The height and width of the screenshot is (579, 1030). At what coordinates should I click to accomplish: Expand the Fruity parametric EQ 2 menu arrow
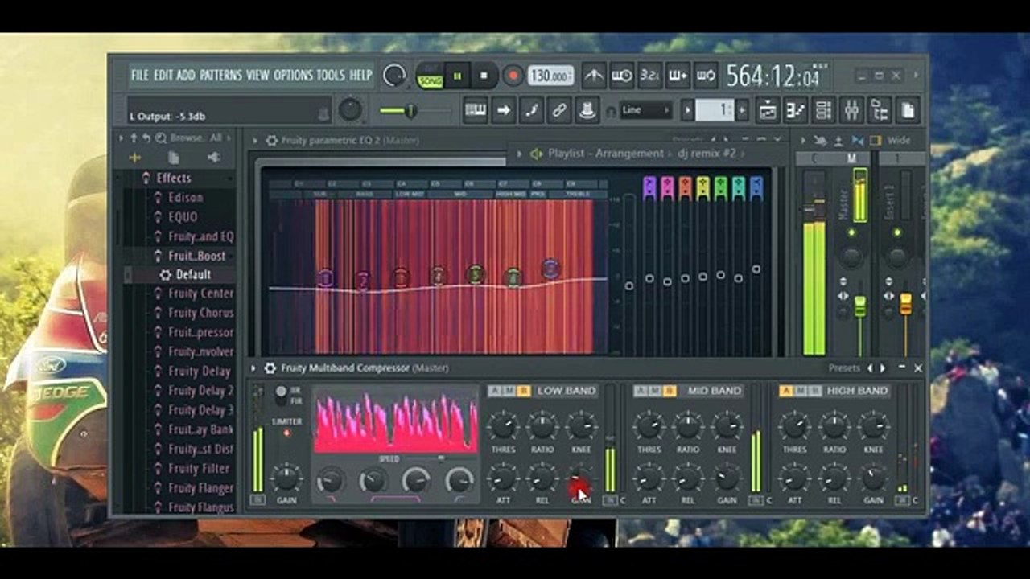pyautogui.click(x=255, y=141)
